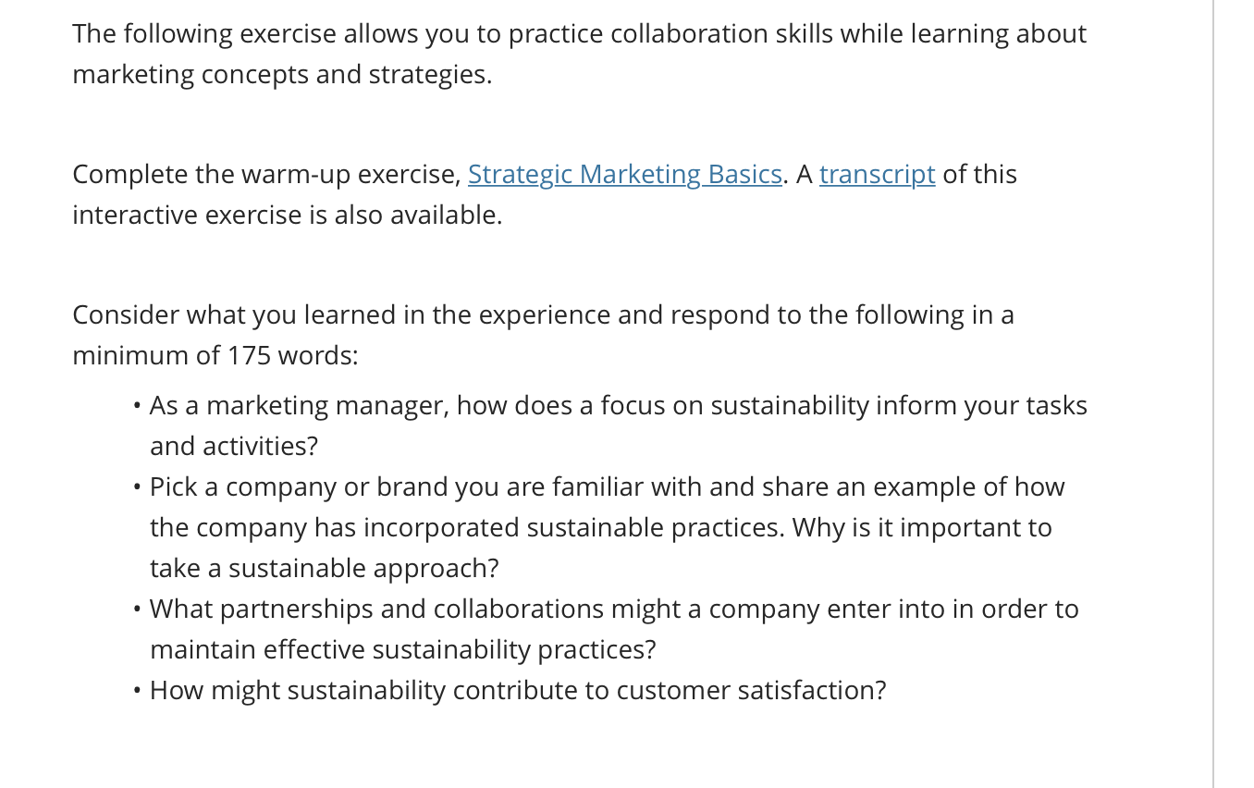Click the text 'take a sustainable approach?'

click(x=325, y=569)
